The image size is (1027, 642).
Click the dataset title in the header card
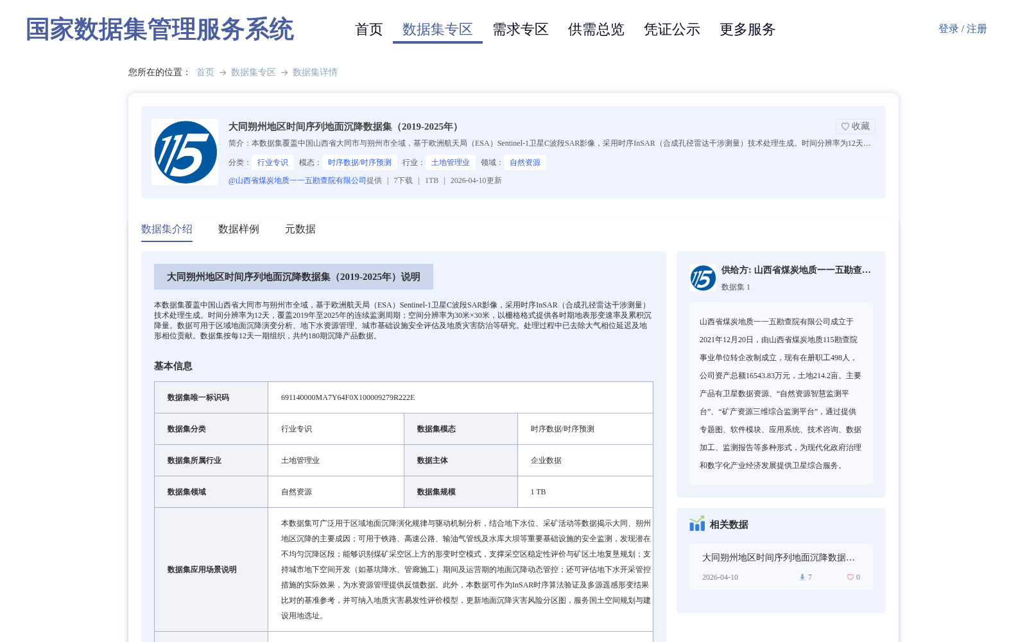pos(345,126)
